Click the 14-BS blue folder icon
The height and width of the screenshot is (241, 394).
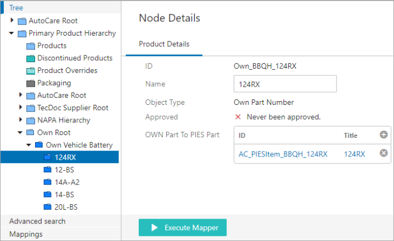click(x=48, y=194)
